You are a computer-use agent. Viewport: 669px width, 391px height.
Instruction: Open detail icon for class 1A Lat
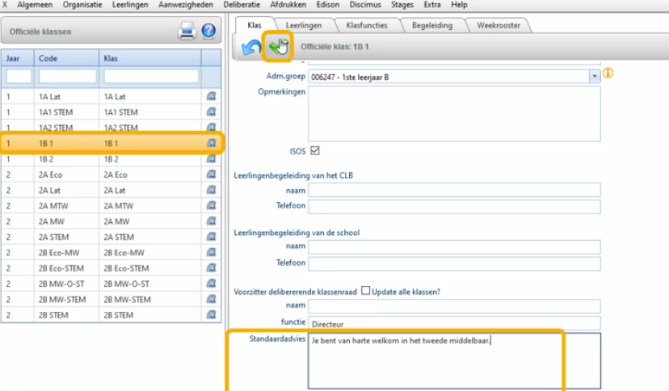pyautogui.click(x=211, y=96)
